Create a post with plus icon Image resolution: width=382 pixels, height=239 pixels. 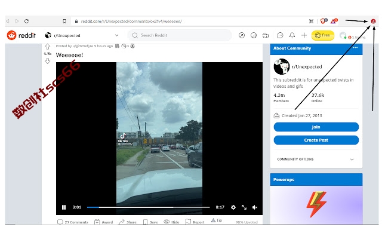coord(304,35)
